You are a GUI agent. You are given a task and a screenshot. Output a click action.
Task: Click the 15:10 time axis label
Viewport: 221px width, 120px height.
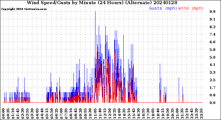[129, 113]
